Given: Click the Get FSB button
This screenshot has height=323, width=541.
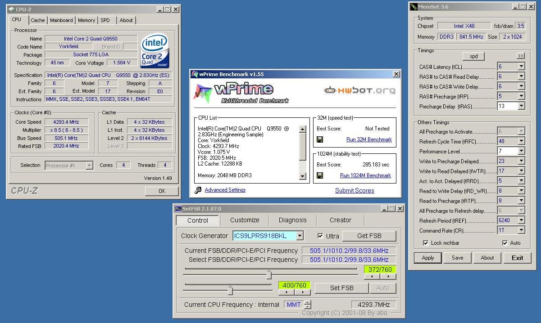Looking at the screenshot, I should (369, 236).
